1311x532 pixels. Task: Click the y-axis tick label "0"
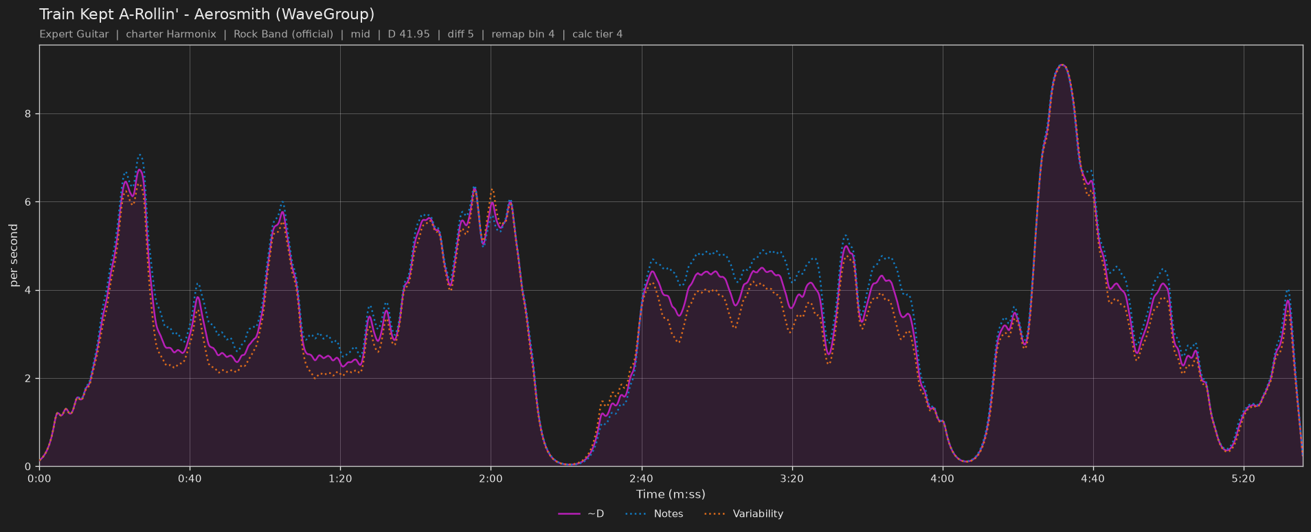[28, 467]
